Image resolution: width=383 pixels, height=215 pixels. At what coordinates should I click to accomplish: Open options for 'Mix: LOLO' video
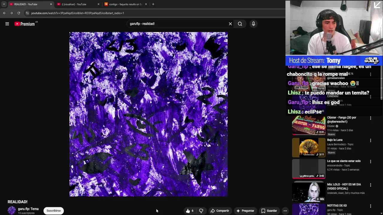tap(370, 185)
